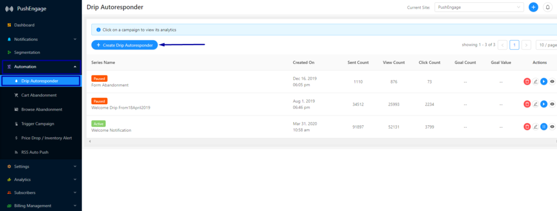557x211 pixels.
Task: Click the RSS Auto Push feed icon
Action: pos(16,152)
